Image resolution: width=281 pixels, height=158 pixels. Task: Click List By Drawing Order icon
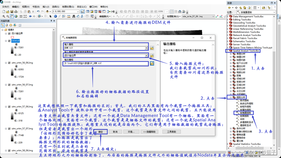(3, 25)
